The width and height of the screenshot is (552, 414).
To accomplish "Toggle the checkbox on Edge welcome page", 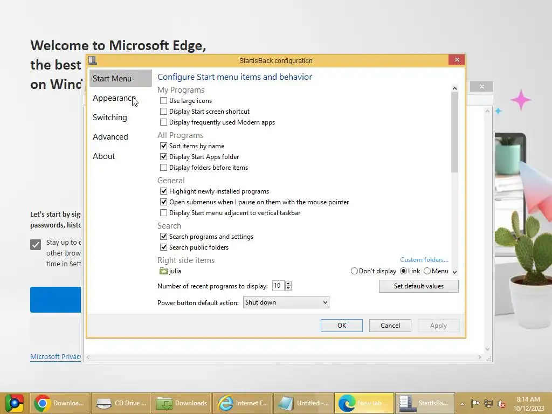I will (36, 244).
